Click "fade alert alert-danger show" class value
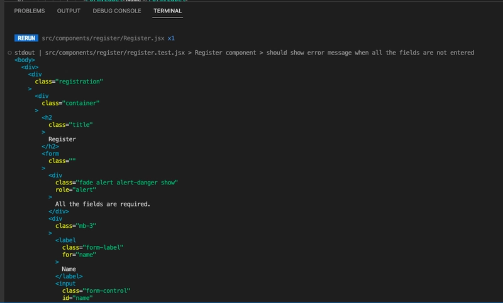Viewport: 503px width, 303px height. click(x=127, y=183)
